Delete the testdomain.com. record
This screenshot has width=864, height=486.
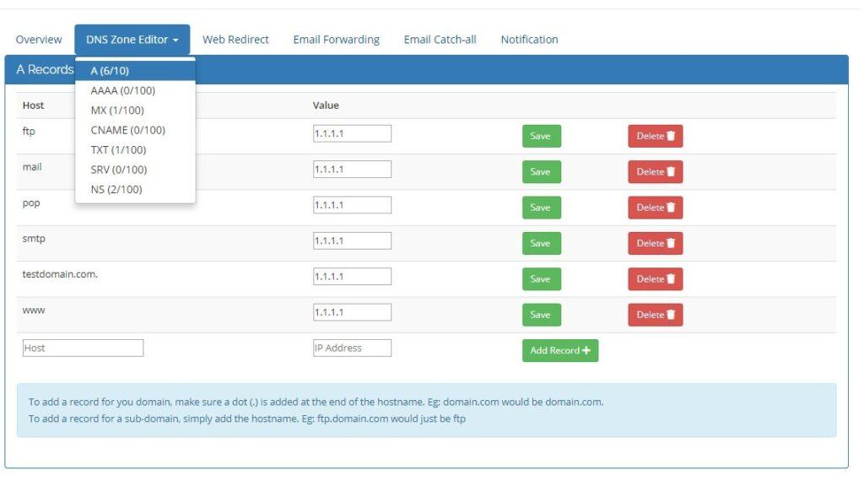pyautogui.click(x=655, y=278)
